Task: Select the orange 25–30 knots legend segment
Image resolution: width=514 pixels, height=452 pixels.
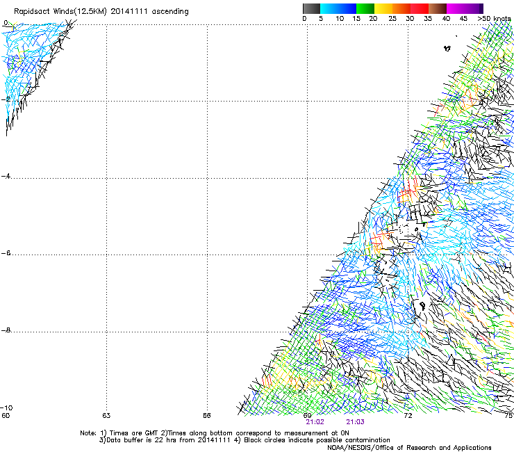Action: click(x=401, y=8)
